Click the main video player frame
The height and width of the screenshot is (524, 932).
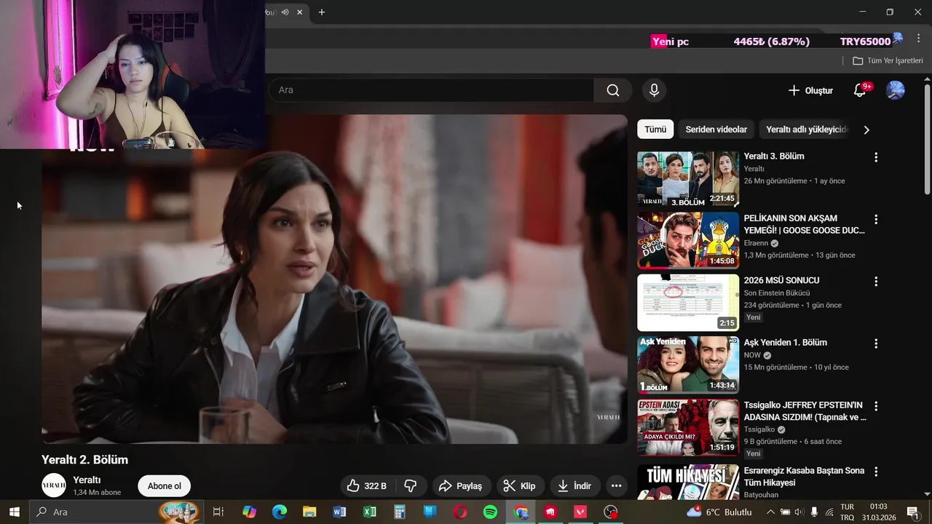tap(334, 279)
